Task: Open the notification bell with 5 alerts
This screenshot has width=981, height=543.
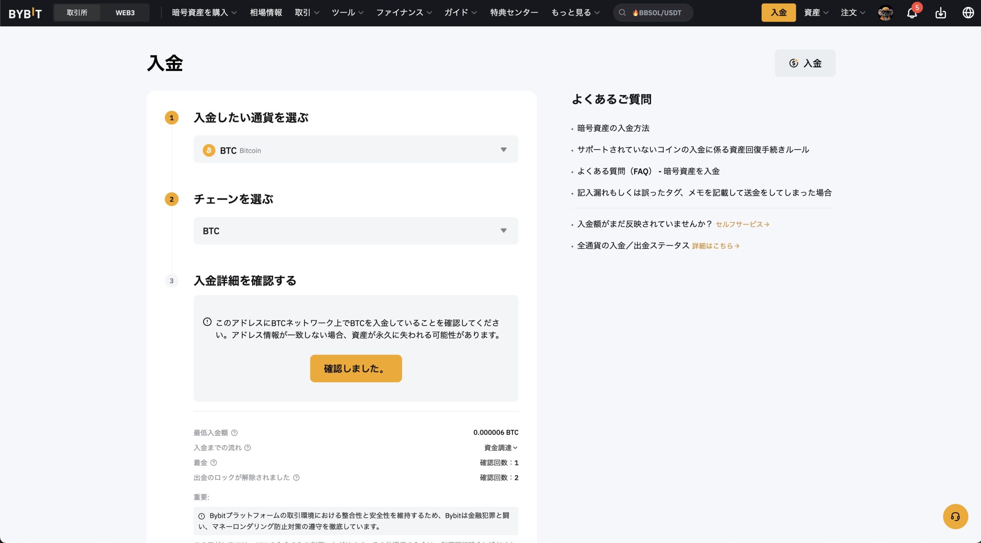Action: (x=912, y=13)
